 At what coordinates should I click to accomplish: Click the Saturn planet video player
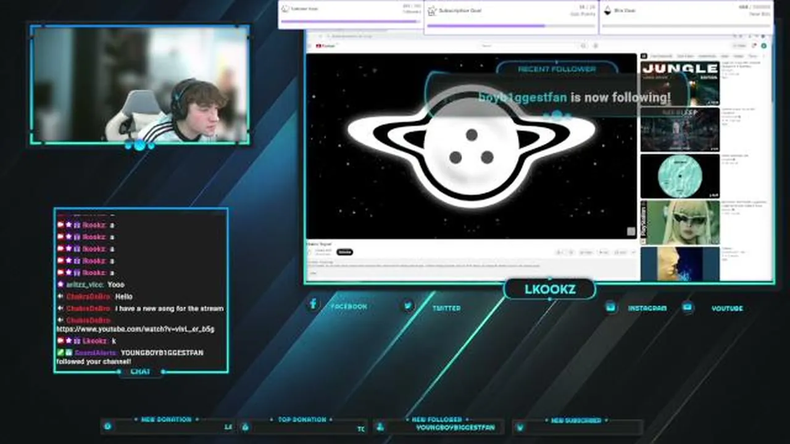[x=472, y=146]
